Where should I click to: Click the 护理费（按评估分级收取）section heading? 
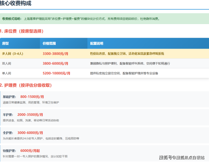(x=26, y=85)
